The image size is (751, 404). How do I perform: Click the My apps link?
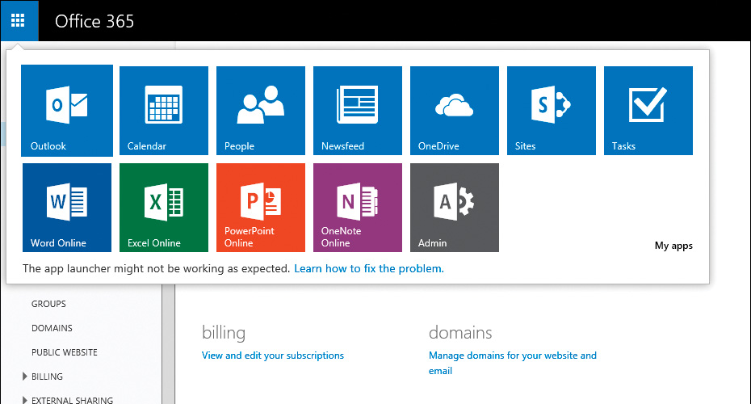coord(673,246)
